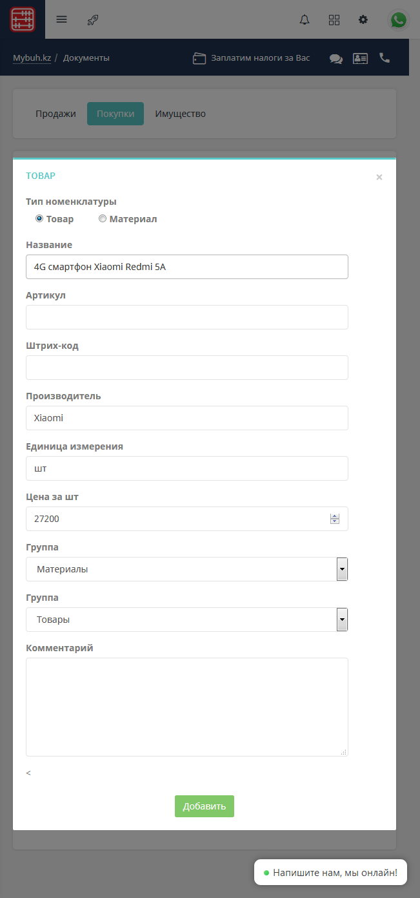
Task: Click the contact card icon in the breadcrumb bar
Action: [360, 57]
